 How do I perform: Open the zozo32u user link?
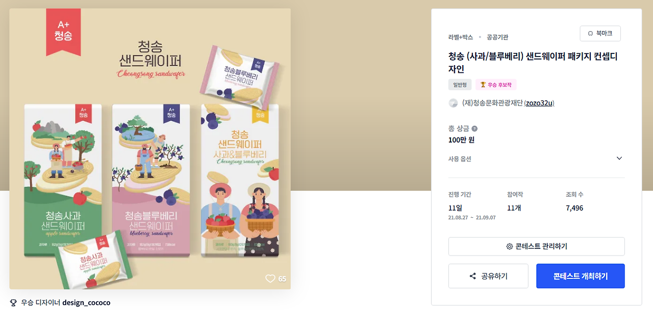(539, 103)
